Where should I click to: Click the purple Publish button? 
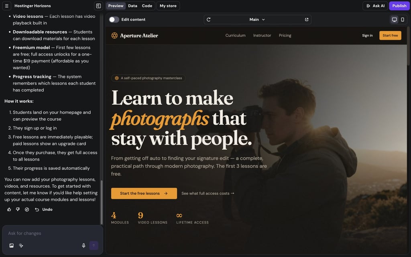pyautogui.click(x=399, y=6)
